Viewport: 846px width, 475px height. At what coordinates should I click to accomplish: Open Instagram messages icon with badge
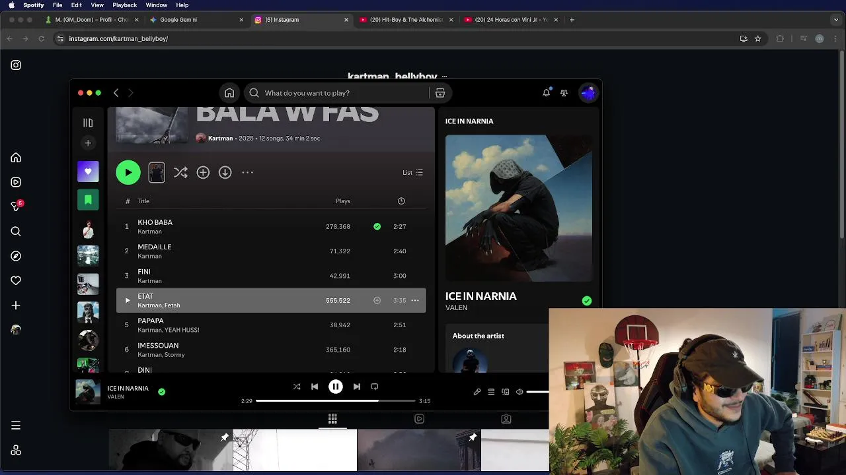click(x=16, y=206)
